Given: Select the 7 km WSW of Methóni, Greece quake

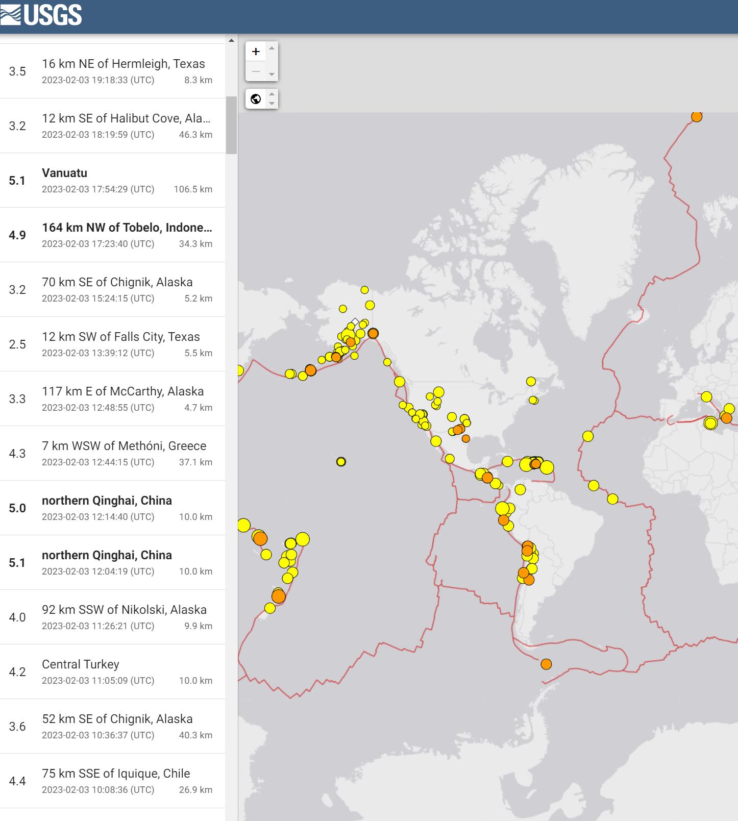Looking at the screenshot, I should tap(112, 454).
